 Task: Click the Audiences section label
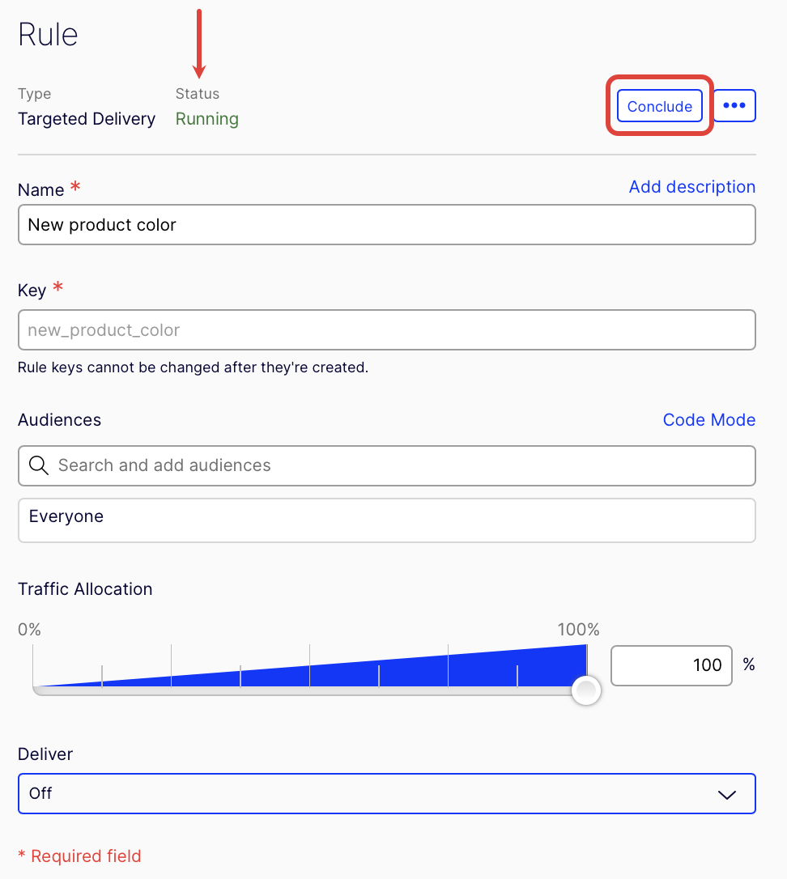[x=59, y=420]
